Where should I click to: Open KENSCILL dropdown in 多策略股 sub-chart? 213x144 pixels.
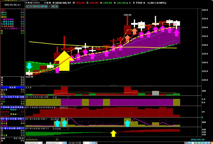tap(75, 107)
